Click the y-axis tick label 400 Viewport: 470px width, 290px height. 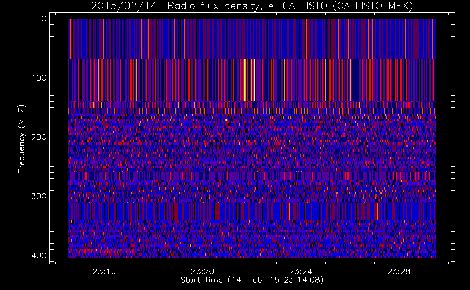click(x=39, y=255)
